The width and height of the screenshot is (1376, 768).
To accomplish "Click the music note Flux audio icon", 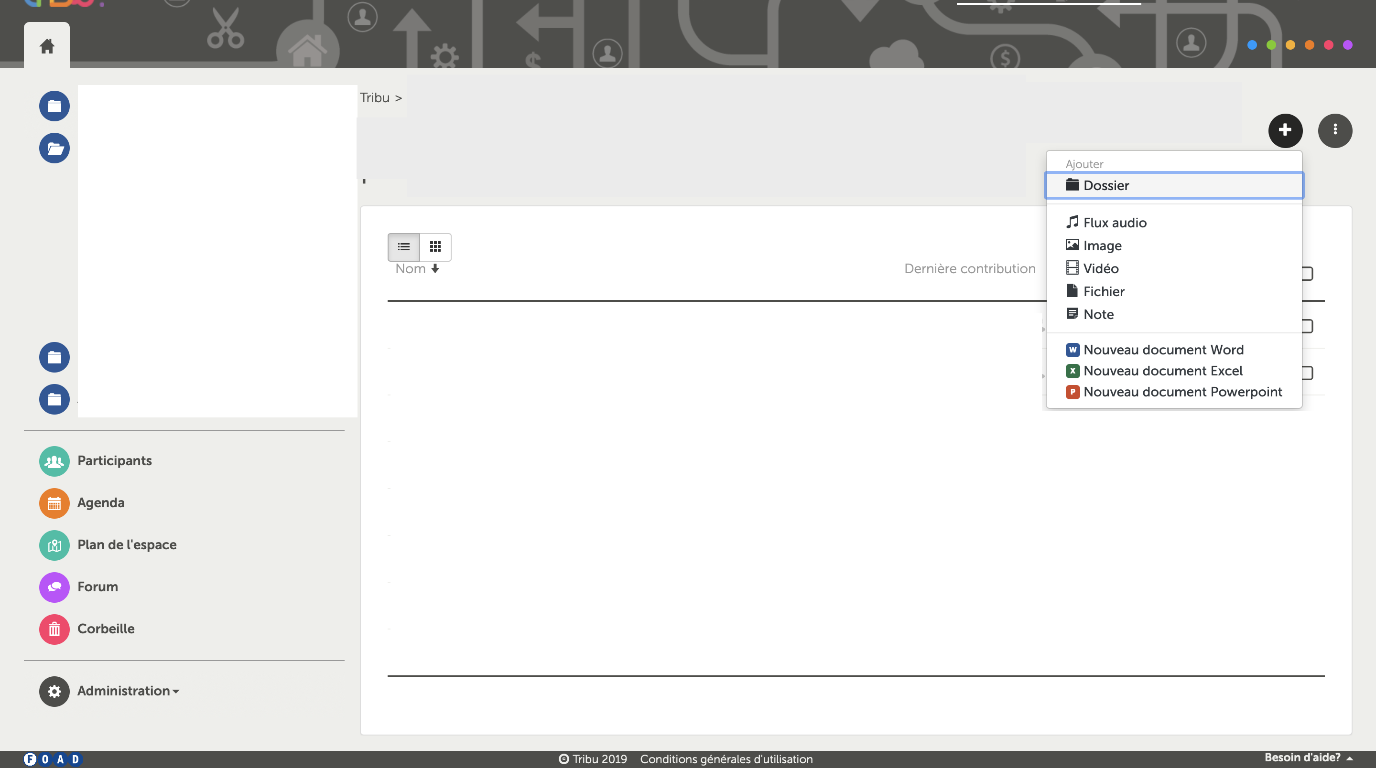I will coord(1072,222).
